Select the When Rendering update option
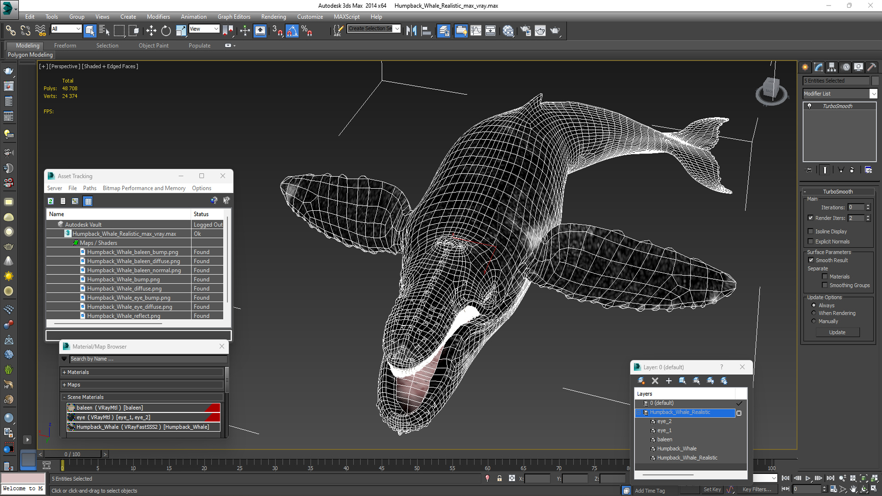Image resolution: width=882 pixels, height=496 pixels. 814,313
